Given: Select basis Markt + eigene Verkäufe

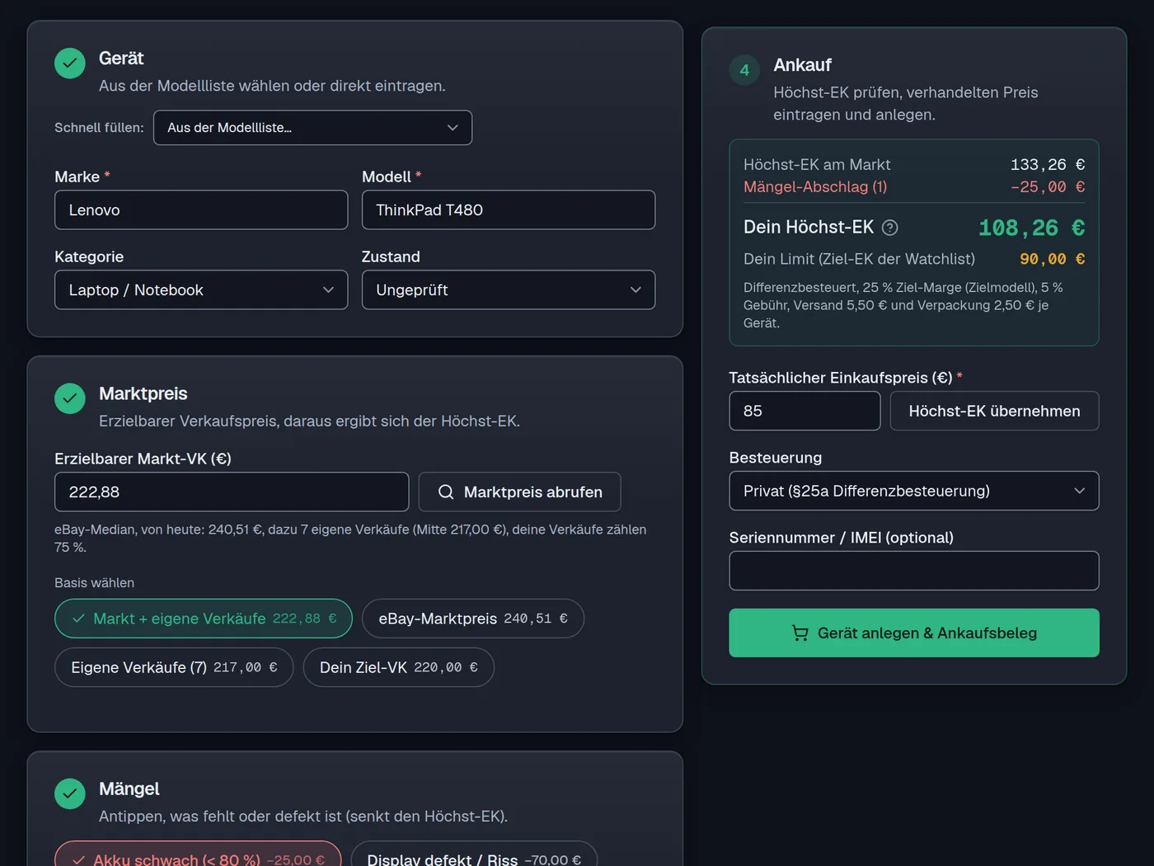Looking at the screenshot, I should (204, 619).
